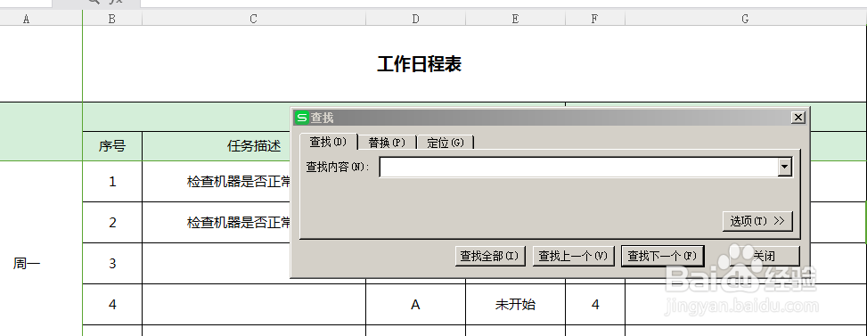
Task: Click the 未开始 status cell
Action: tap(515, 304)
